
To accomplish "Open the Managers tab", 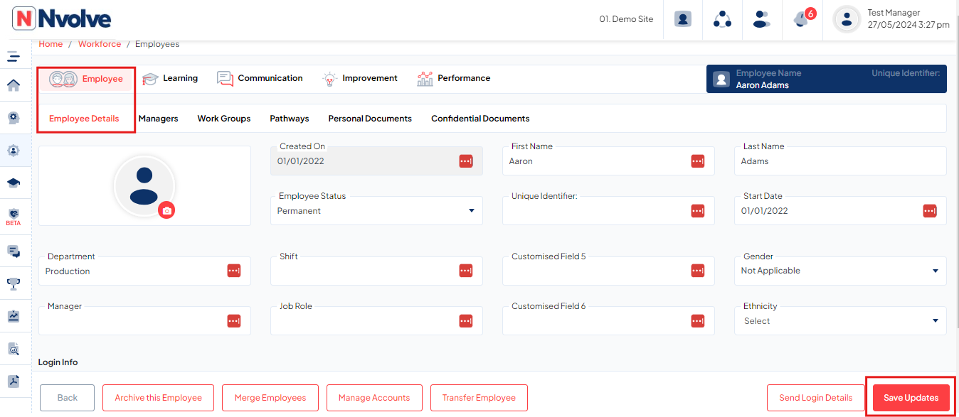I will pyautogui.click(x=158, y=119).
